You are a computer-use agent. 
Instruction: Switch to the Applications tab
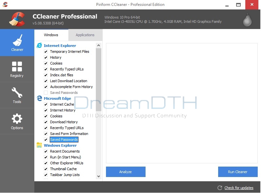85,35
